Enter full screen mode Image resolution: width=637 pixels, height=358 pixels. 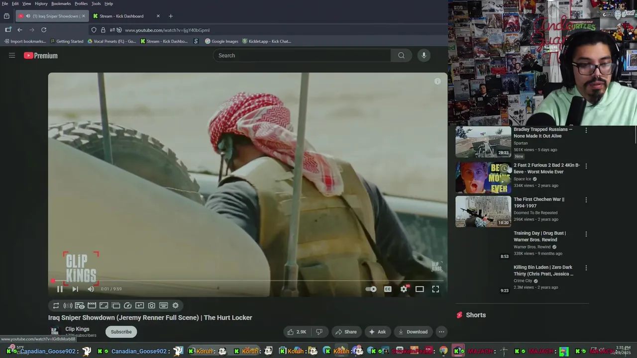click(435, 289)
